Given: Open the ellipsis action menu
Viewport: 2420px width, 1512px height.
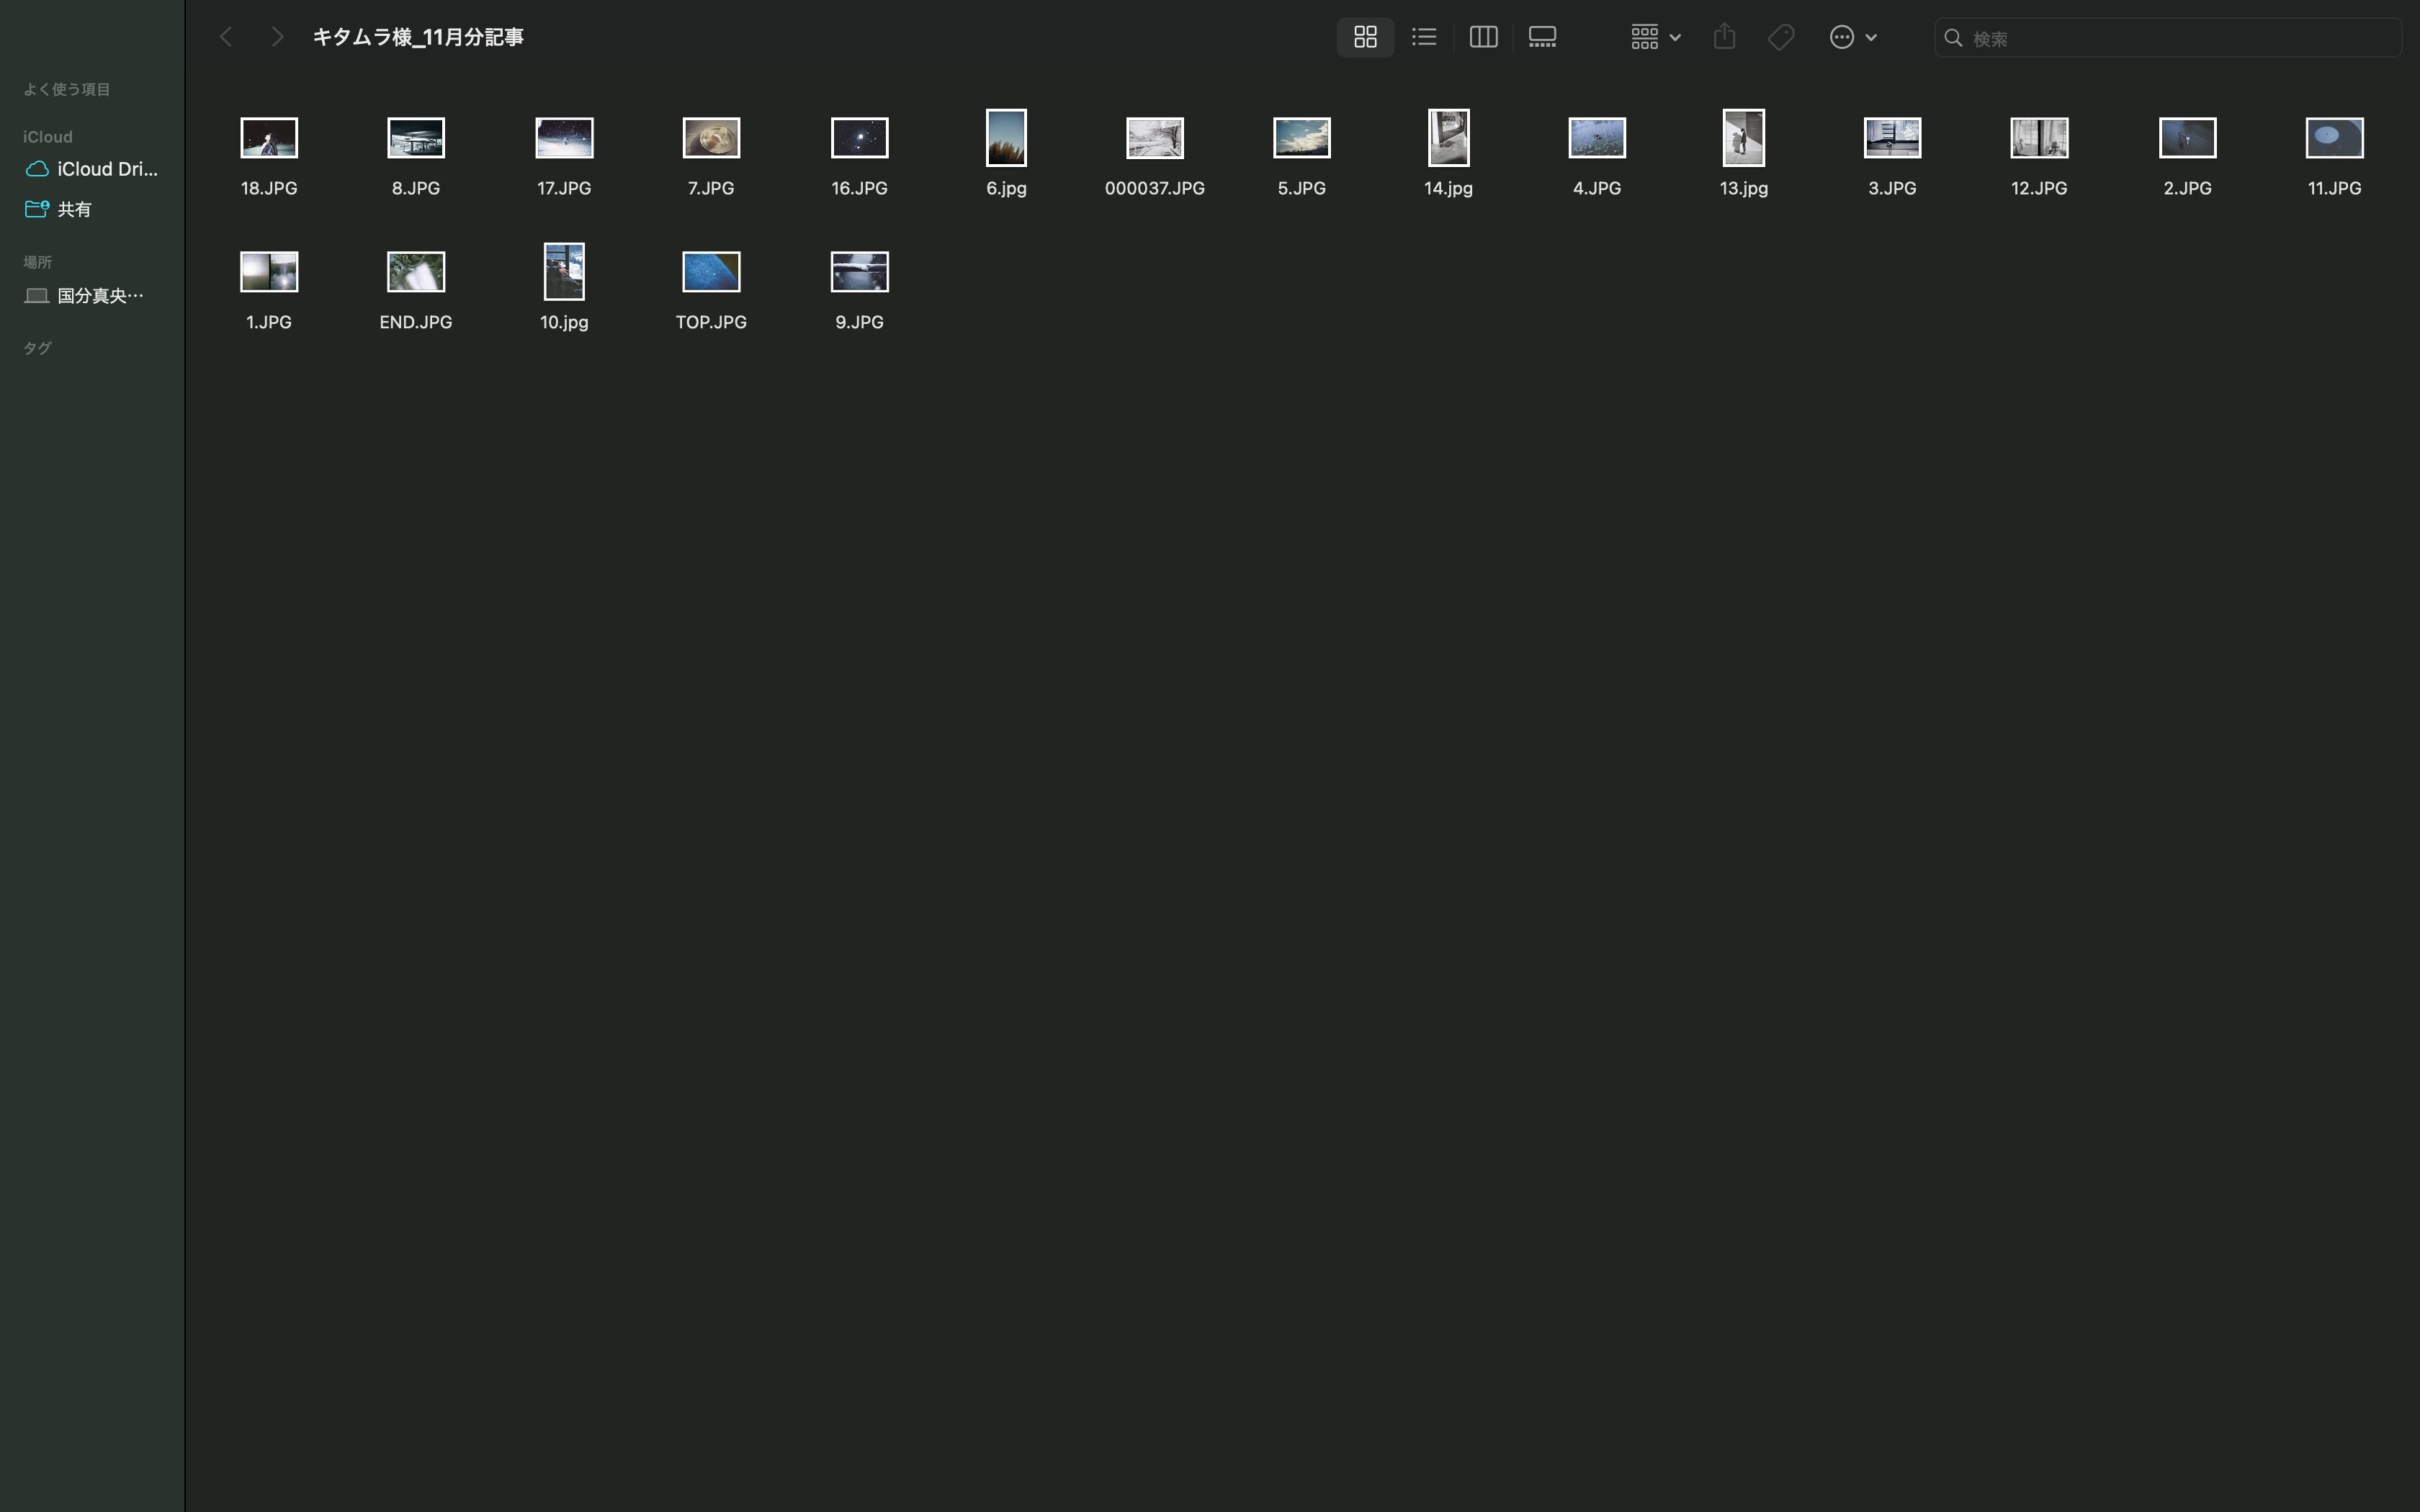Looking at the screenshot, I should pos(1841,37).
